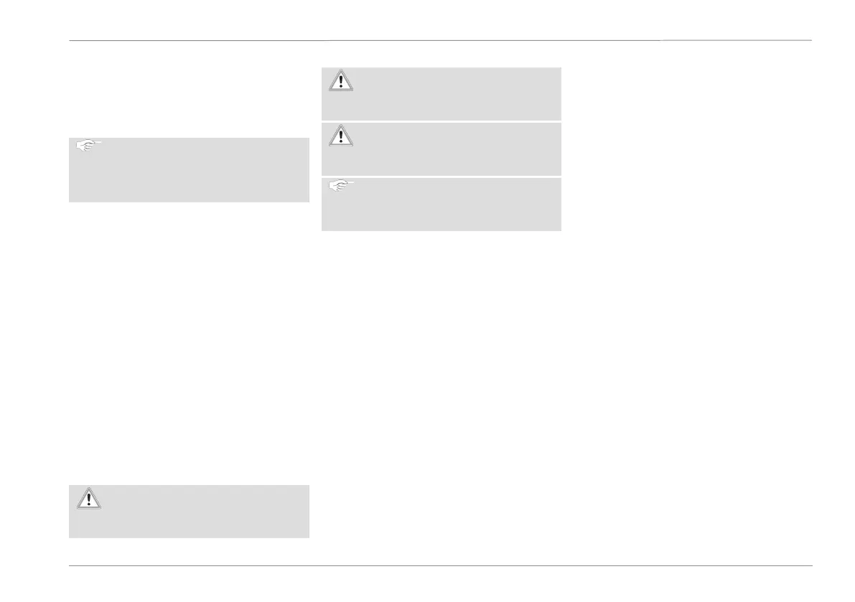The height and width of the screenshot is (602, 855).
Task: Select the second gray warning box in the middle column
Action: pyautogui.click(x=441, y=149)
